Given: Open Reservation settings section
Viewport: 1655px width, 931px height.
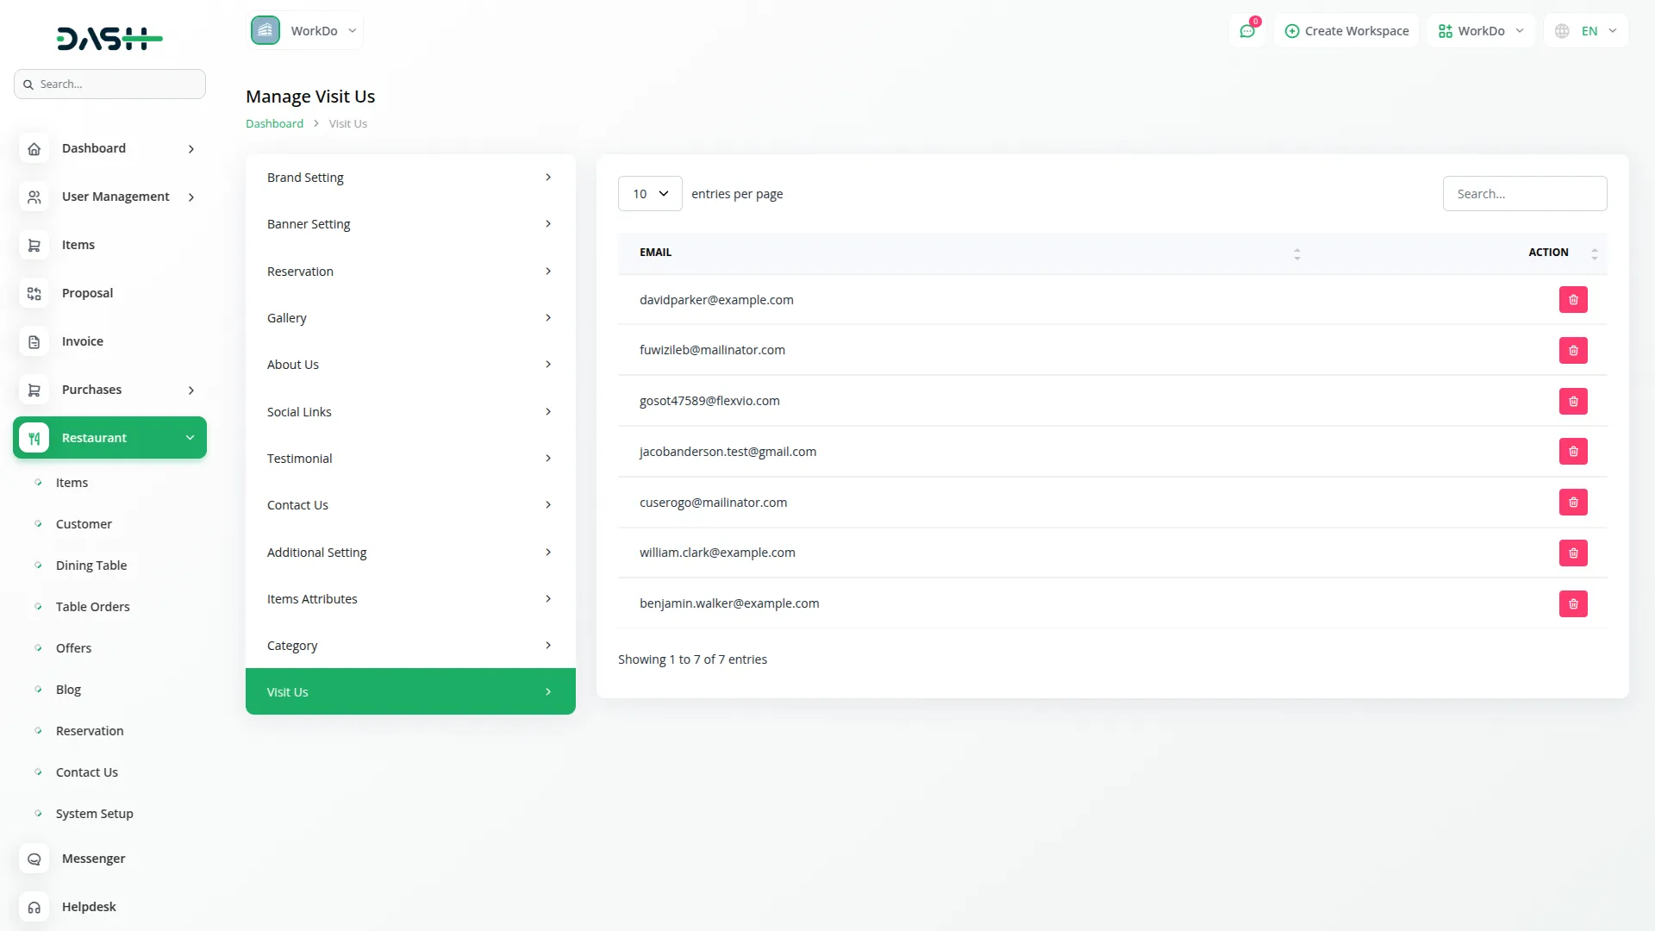Looking at the screenshot, I should click(x=410, y=272).
